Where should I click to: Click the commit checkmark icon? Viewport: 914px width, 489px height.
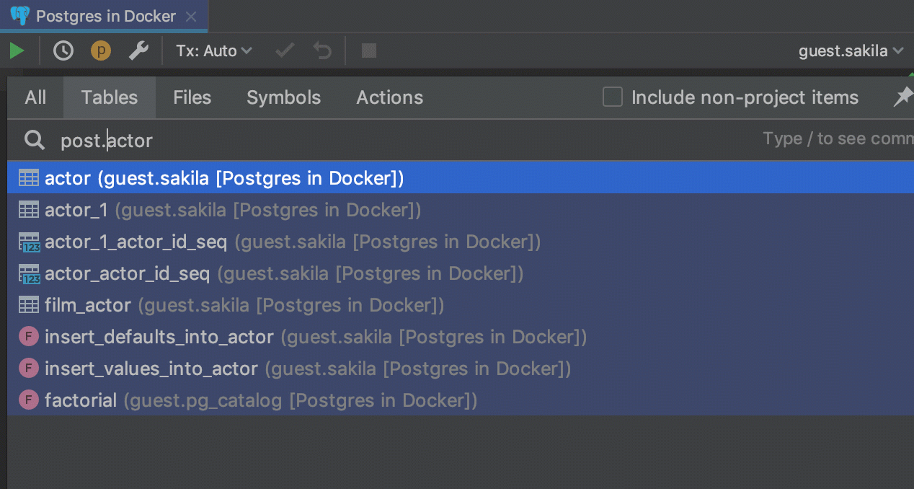tap(285, 51)
